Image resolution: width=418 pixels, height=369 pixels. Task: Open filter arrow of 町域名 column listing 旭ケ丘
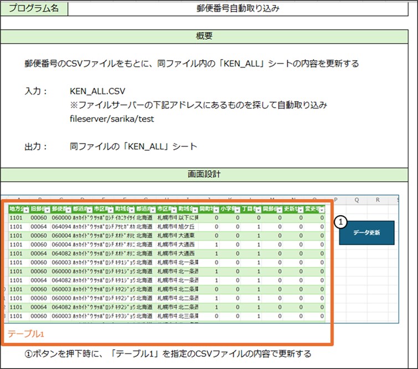pyautogui.click(x=195, y=210)
